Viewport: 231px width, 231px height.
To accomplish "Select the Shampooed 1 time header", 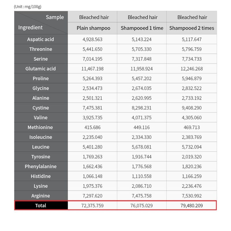I will coord(142,28).
